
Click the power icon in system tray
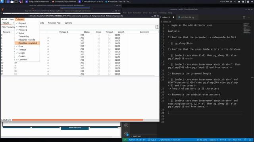252,2
